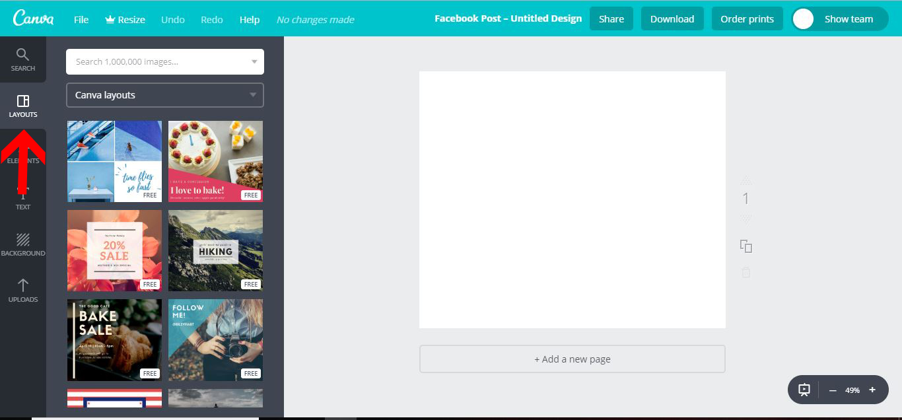Expand the Canva layouts dropdown
Viewport: 902px width, 420px height.
(254, 95)
